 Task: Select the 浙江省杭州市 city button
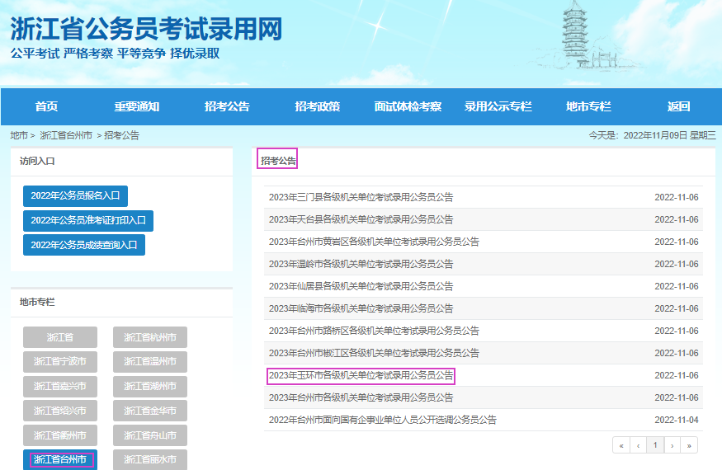point(150,337)
